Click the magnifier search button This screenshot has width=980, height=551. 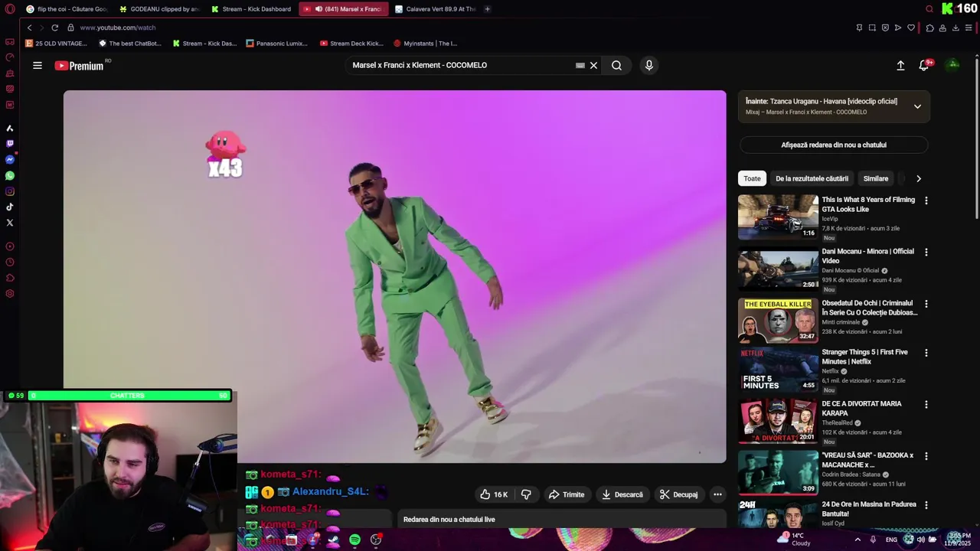coord(616,66)
